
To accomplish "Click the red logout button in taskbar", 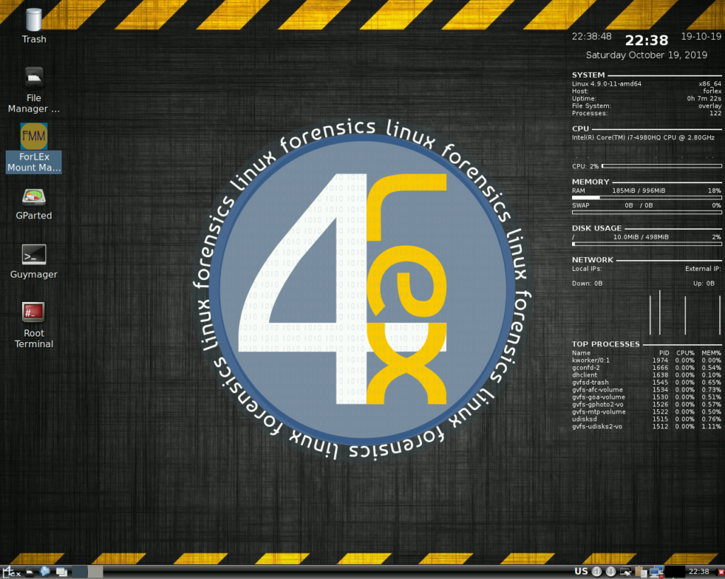I will tap(721, 572).
